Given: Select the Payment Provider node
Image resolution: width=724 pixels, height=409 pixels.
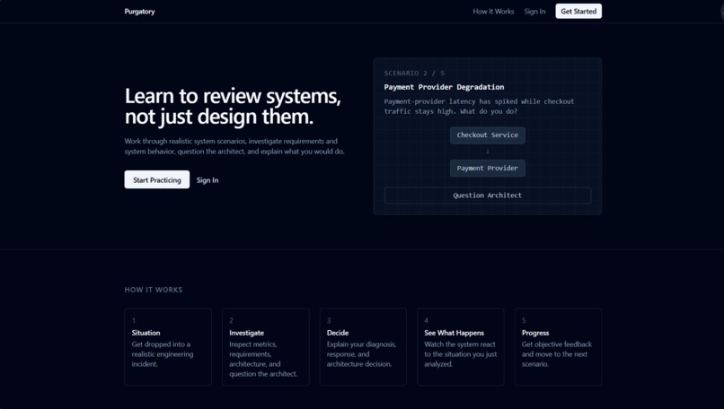Looking at the screenshot, I should [488, 169].
